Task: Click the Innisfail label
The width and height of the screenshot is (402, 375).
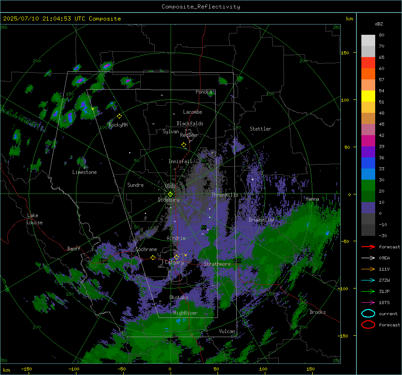Action: (180, 161)
